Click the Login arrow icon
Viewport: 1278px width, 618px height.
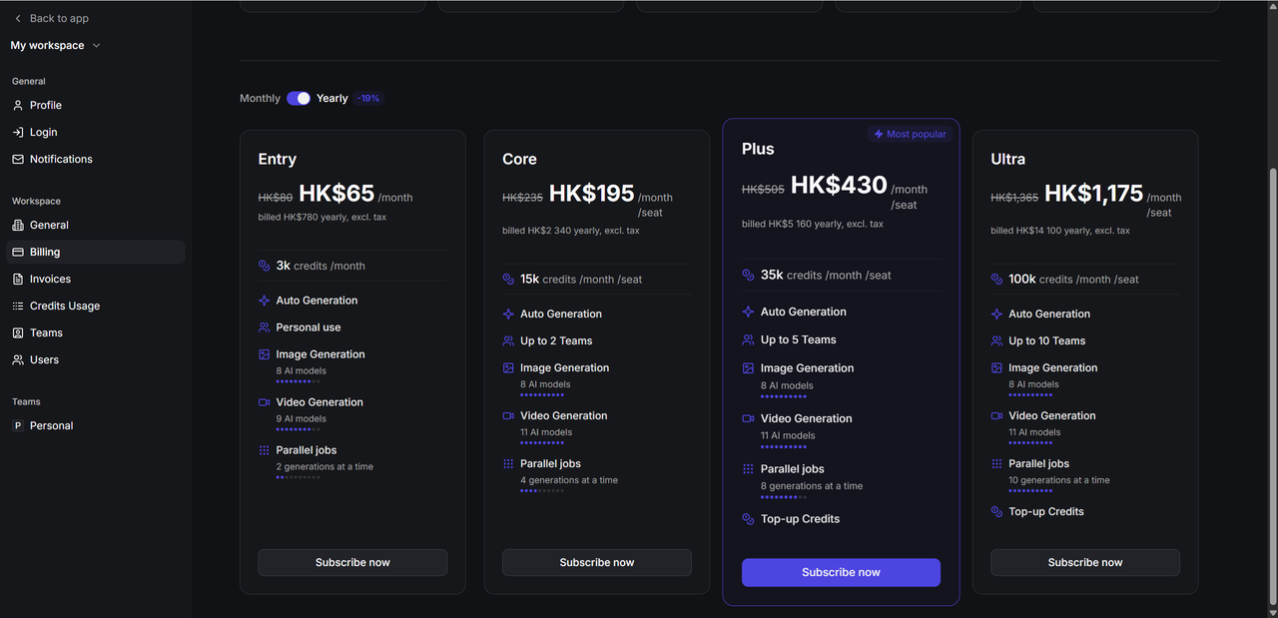click(18, 132)
